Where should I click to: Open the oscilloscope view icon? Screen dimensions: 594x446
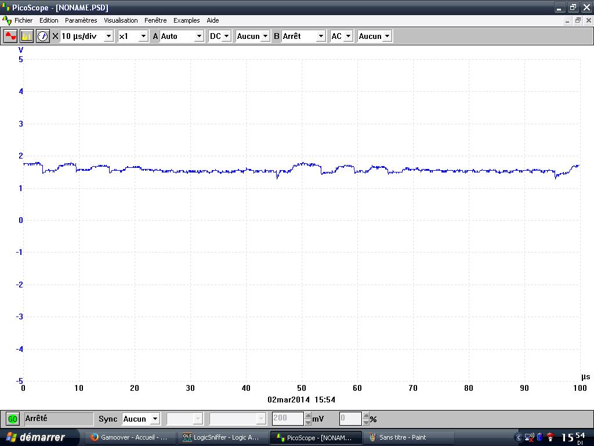(10, 37)
